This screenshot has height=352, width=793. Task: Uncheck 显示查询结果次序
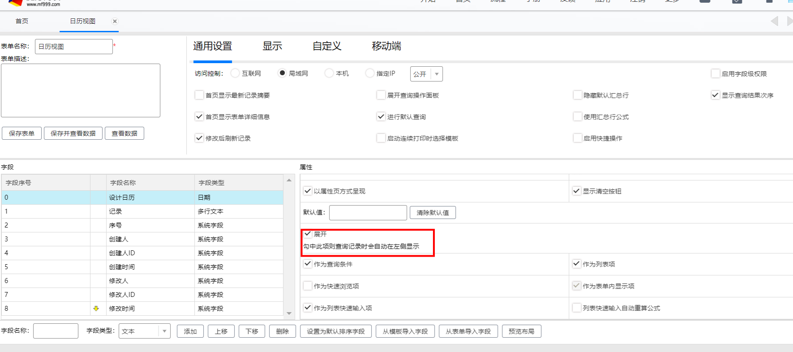[716, 95]
